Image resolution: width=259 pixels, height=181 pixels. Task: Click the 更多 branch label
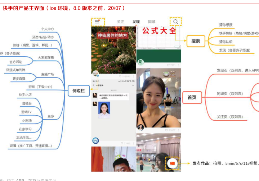(51, 116)
